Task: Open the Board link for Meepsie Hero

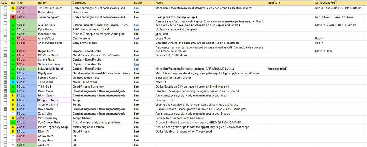Action: point(137,34)
